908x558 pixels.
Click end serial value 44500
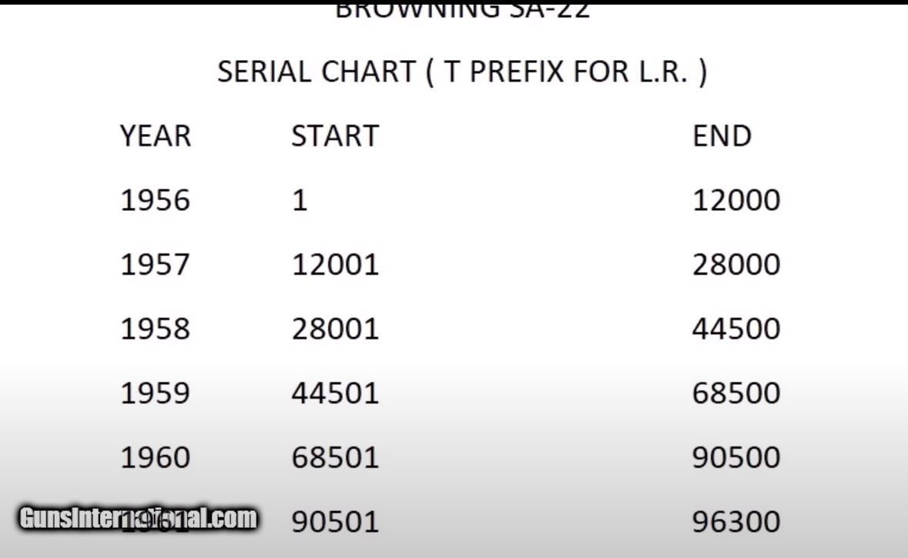pyautogui.click(x=736, y=329)
